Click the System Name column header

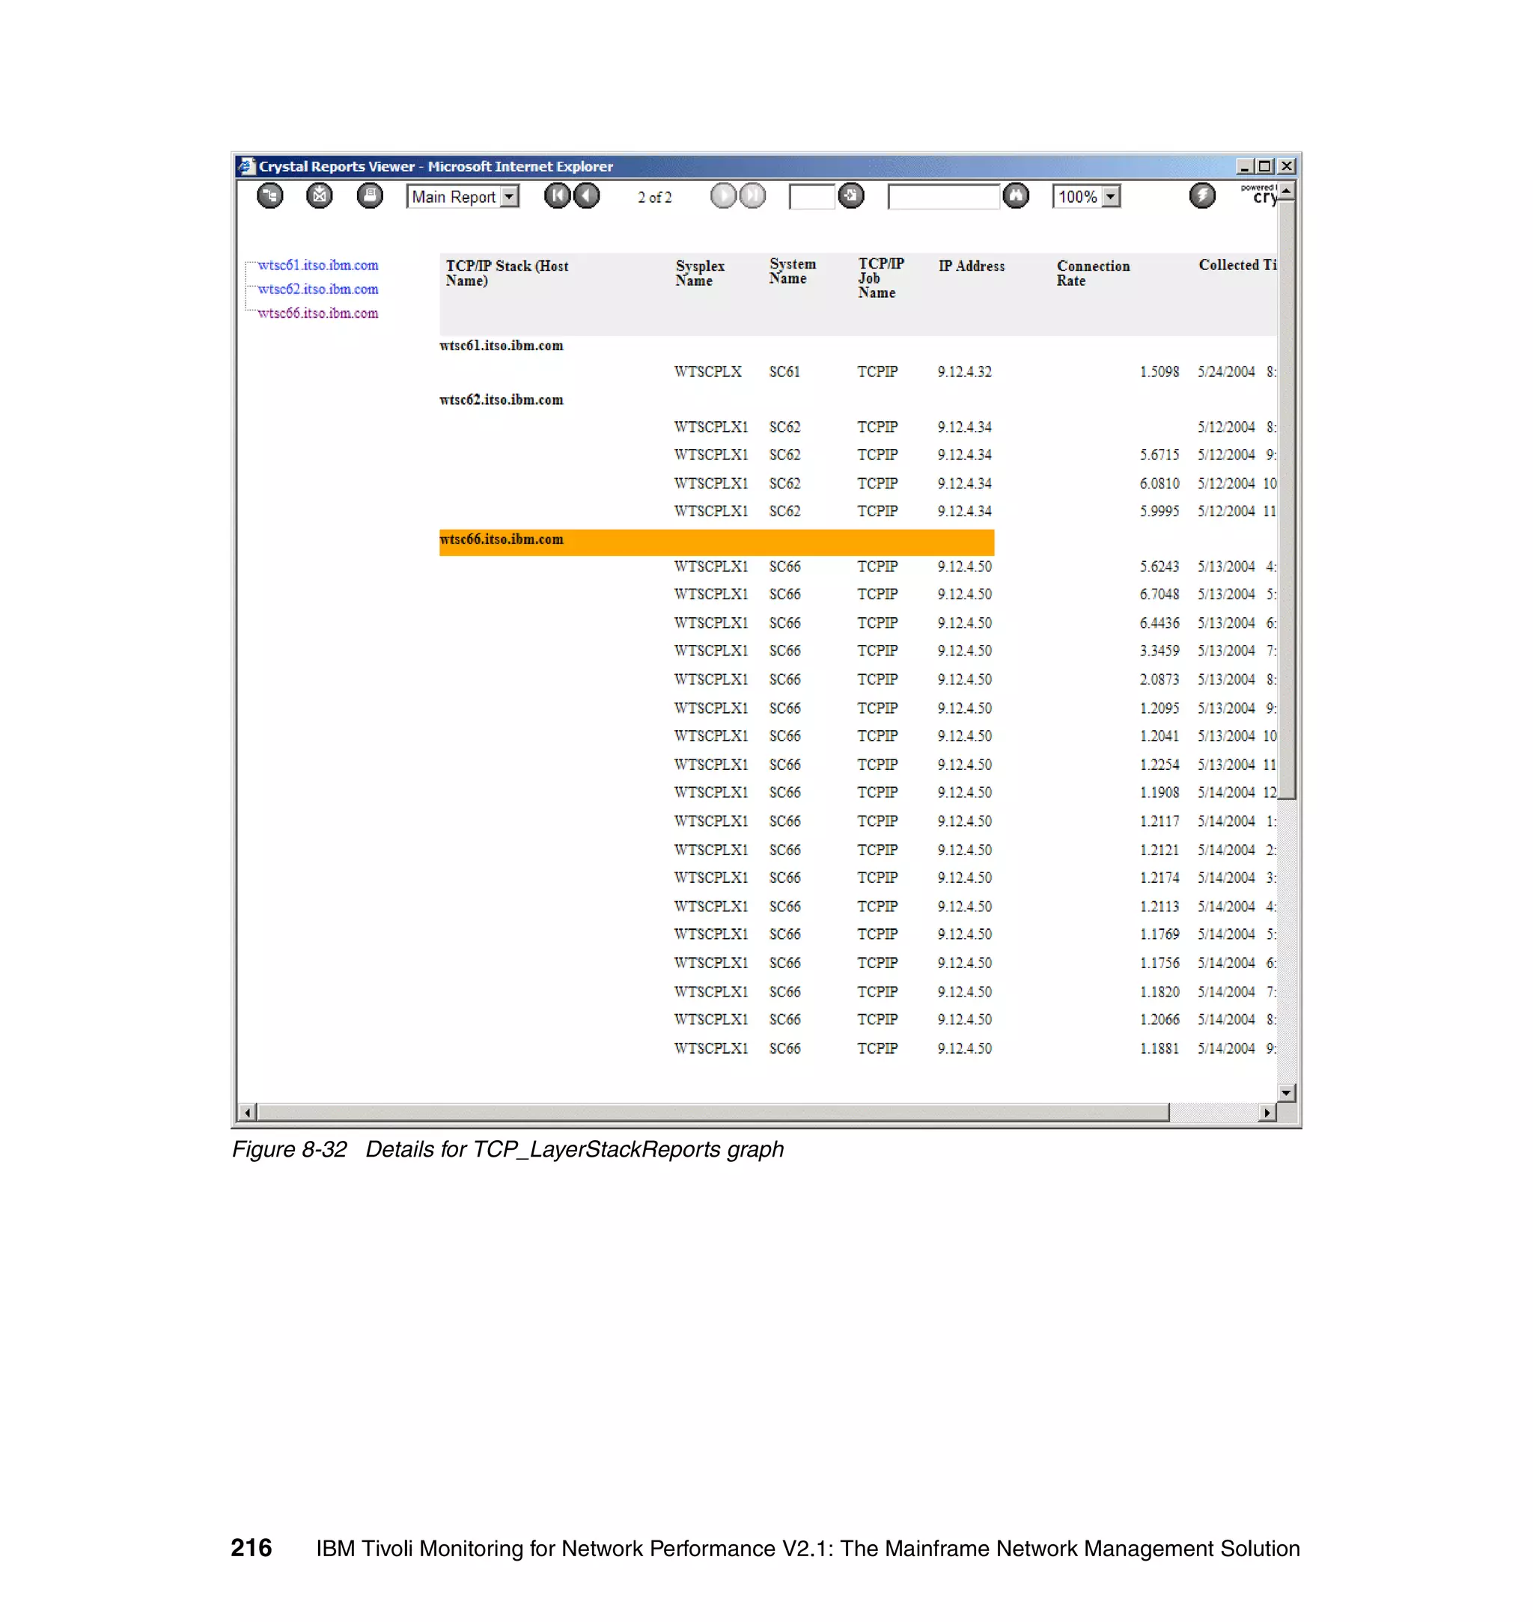tap(793, 271)
